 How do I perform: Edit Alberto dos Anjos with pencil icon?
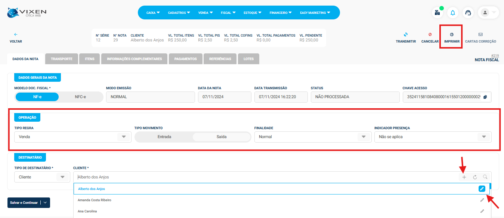482,189
